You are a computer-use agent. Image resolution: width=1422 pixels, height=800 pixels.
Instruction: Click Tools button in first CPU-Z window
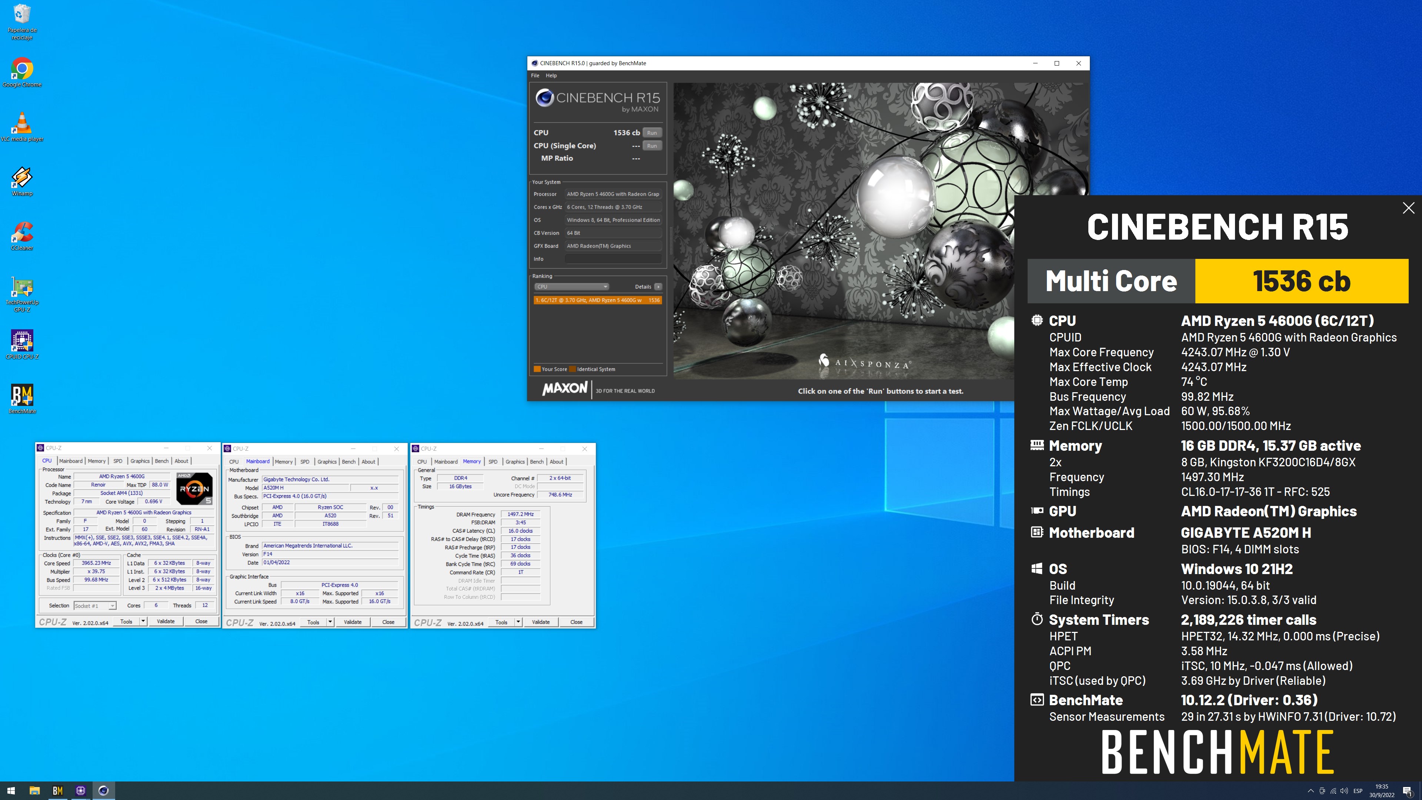(126, 622)
